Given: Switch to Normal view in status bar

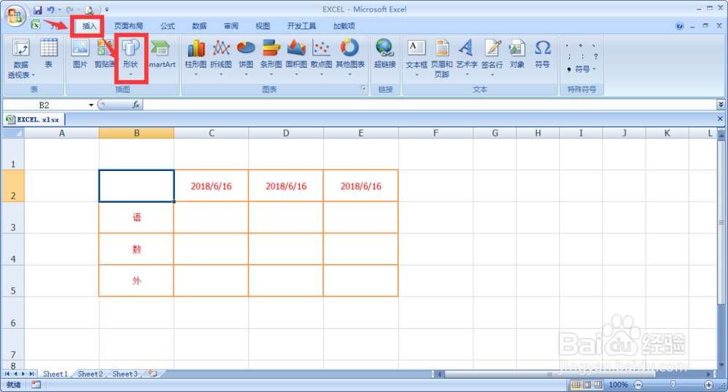Looking at the screenshot, I should (576, 385).
